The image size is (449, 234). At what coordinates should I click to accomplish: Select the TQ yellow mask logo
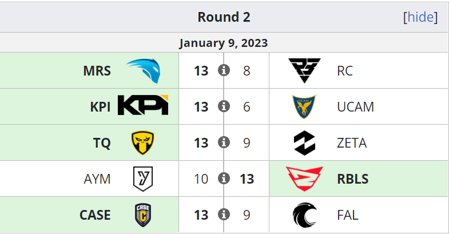tap(142, 142)
